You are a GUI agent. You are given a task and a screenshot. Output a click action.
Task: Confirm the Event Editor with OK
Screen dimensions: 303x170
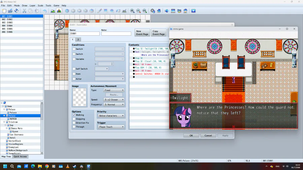point(191,135)
